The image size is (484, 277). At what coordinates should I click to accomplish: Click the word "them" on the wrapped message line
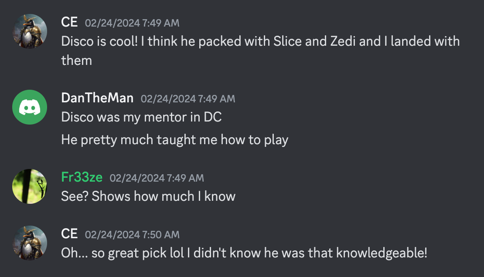(x=77, y=61)
